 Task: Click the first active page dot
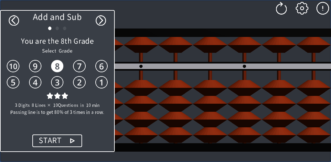coord(50,28)
